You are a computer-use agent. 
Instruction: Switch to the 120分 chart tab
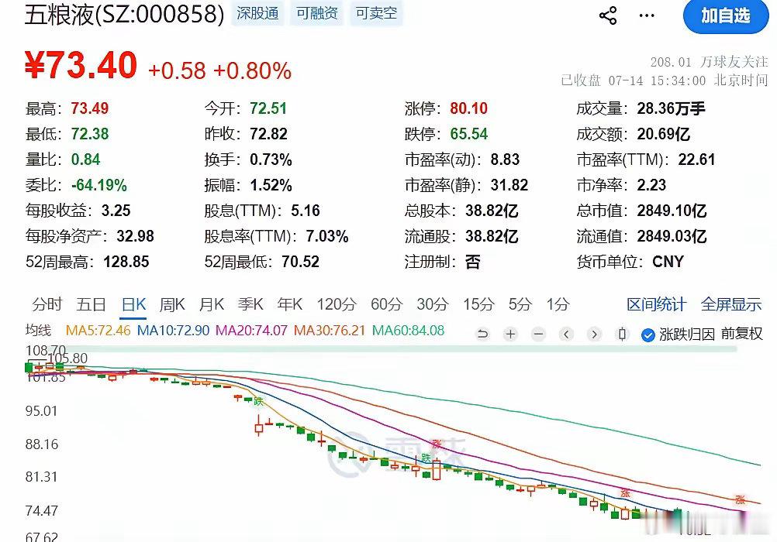click(x=337, y=304)
